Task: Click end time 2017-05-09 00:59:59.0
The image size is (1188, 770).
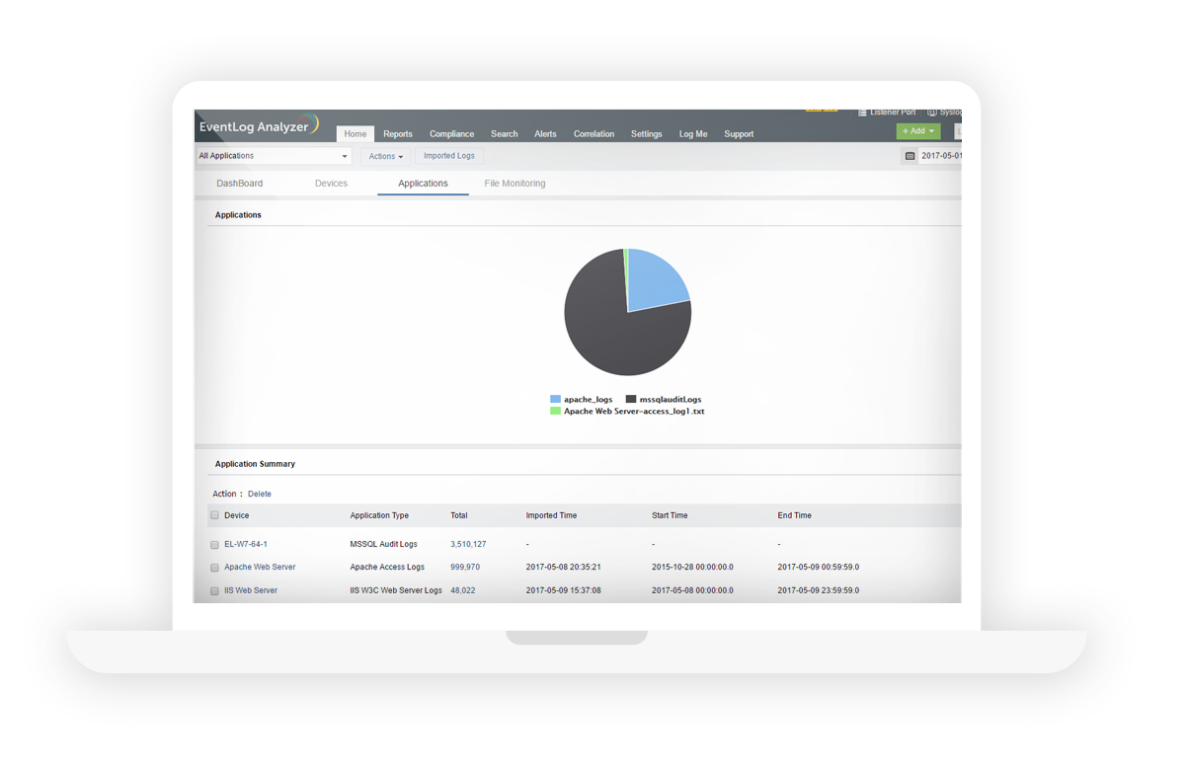Action: click(x=818, y=568)
